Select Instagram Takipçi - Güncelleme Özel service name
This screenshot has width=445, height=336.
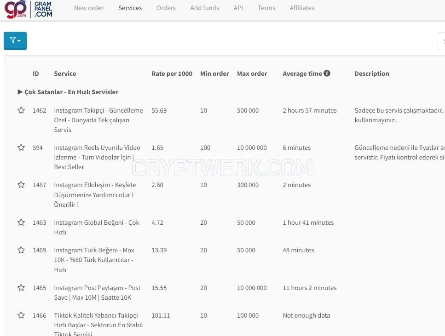click(x=98, y=120)
